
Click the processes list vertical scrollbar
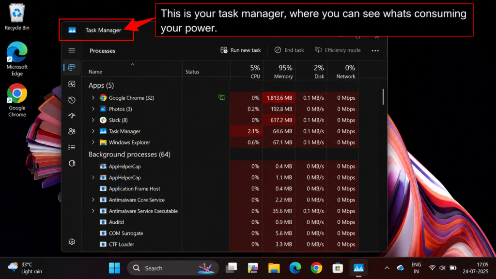pos(383,97)
